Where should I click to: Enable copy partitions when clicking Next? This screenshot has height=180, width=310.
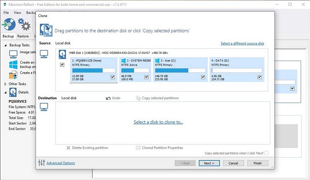pyautogui.click(x=267, y=153)
